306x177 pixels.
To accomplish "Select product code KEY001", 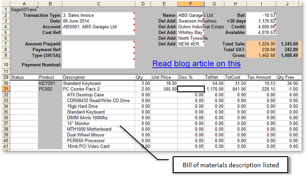I will click(50, 84).
